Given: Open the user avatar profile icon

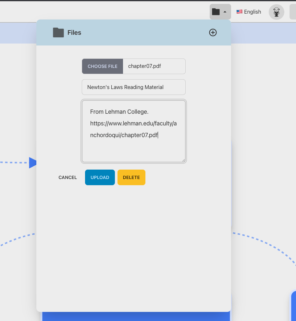Looking at the screenshot, I should coord(277,12).
